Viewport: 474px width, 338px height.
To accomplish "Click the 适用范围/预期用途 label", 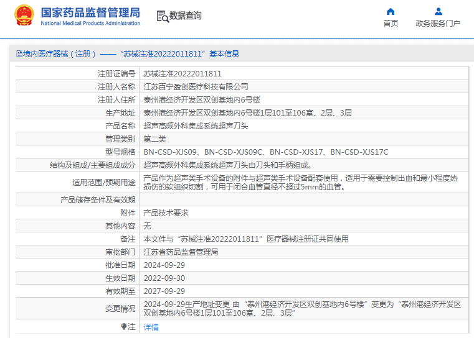I will [103, 183].
